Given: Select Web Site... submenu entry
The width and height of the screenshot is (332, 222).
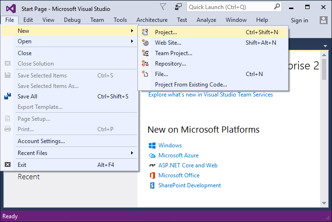Looking at the screenshot, I should (x=213, y=43).
